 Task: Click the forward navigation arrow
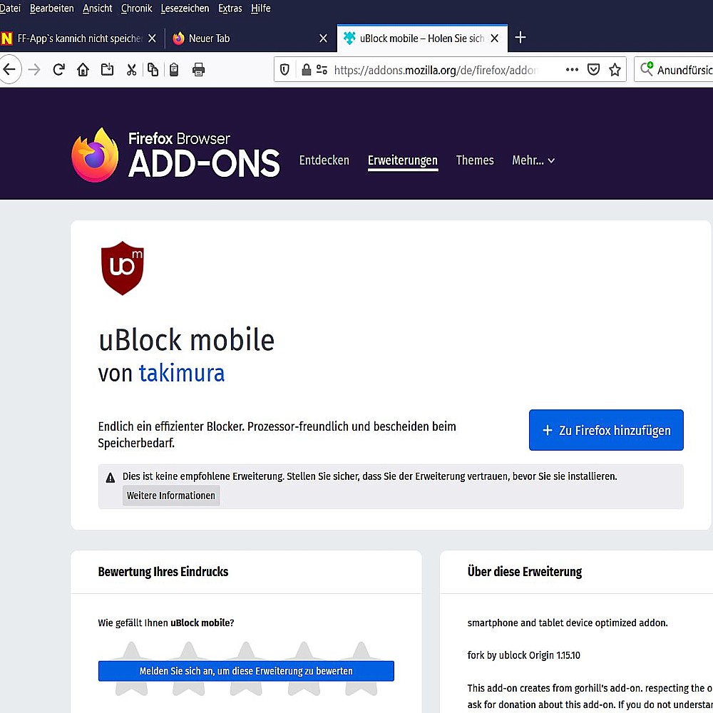34,70
